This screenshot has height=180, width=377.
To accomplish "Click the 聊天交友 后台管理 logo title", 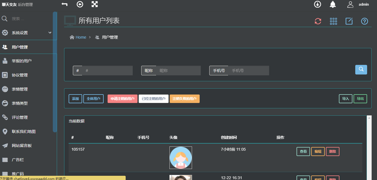I will point(17,5).
